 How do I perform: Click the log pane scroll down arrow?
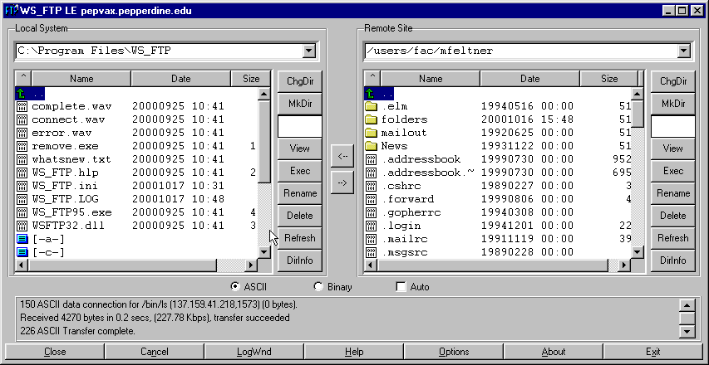pos(687,332)
